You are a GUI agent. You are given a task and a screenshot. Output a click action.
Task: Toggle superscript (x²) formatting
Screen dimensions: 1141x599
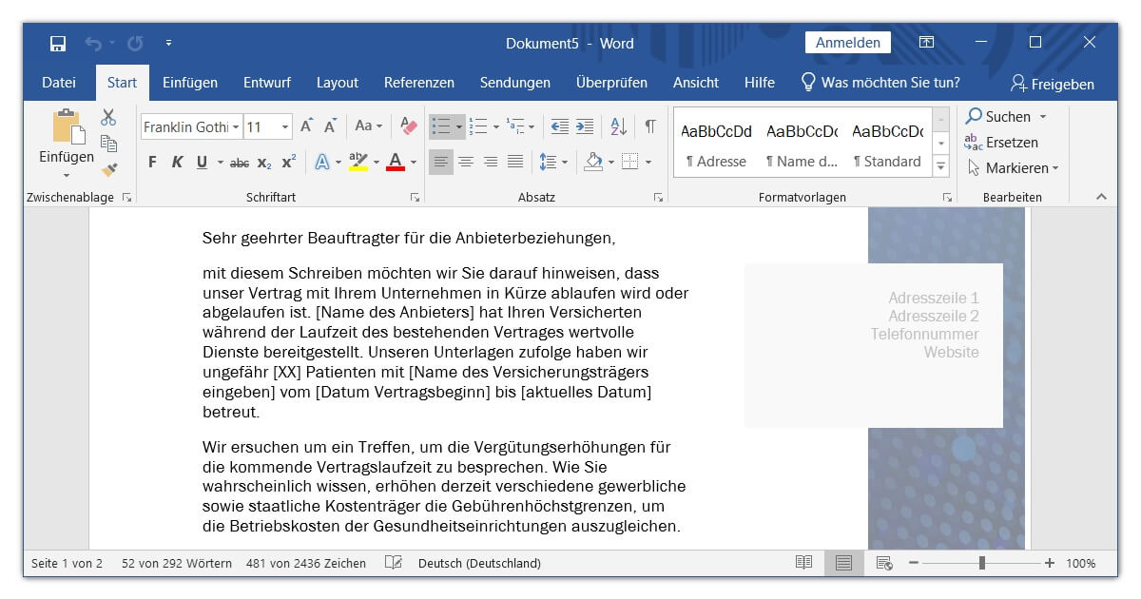(x=287, y=162)
